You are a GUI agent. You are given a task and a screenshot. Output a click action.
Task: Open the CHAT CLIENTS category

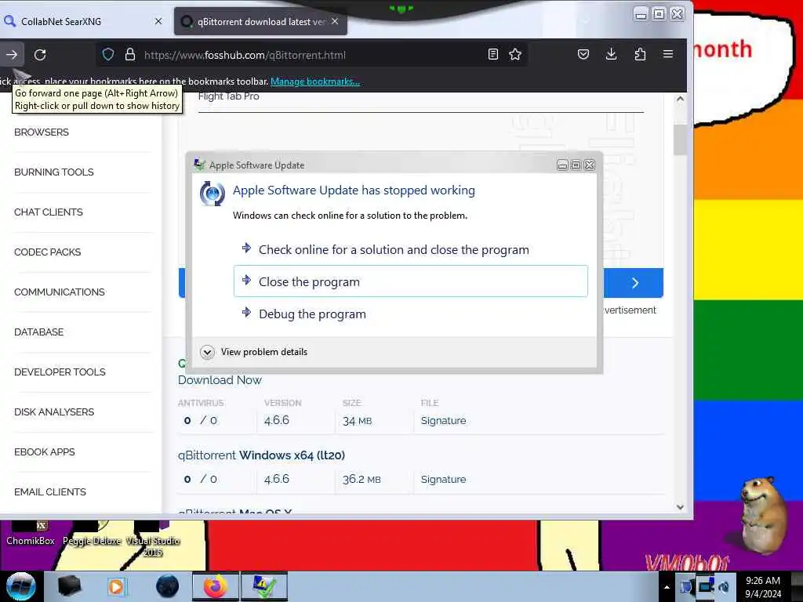(48, 212)
